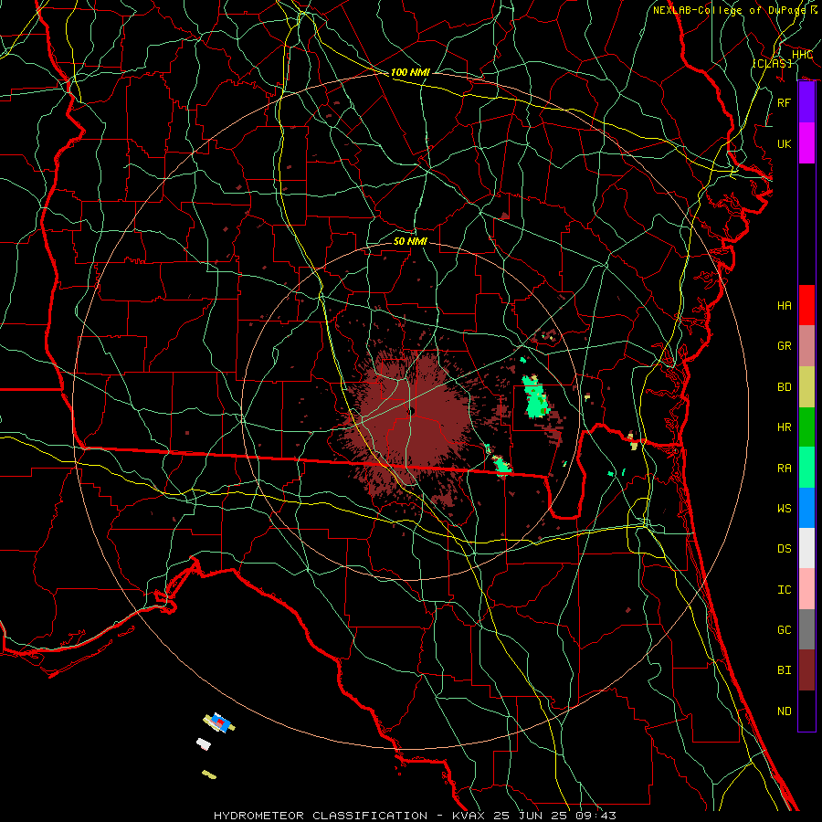Click the HHC product code text
This screenshot has width=822, height=822.
coord(802,55)
